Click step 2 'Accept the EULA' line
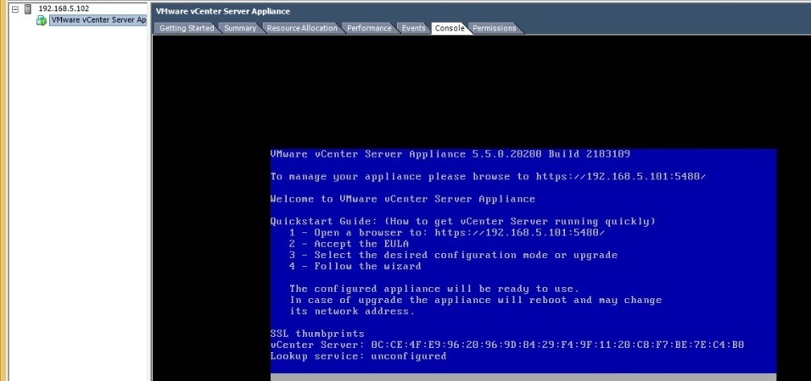This screenshot has height=381, width=811. coord(349,244)
